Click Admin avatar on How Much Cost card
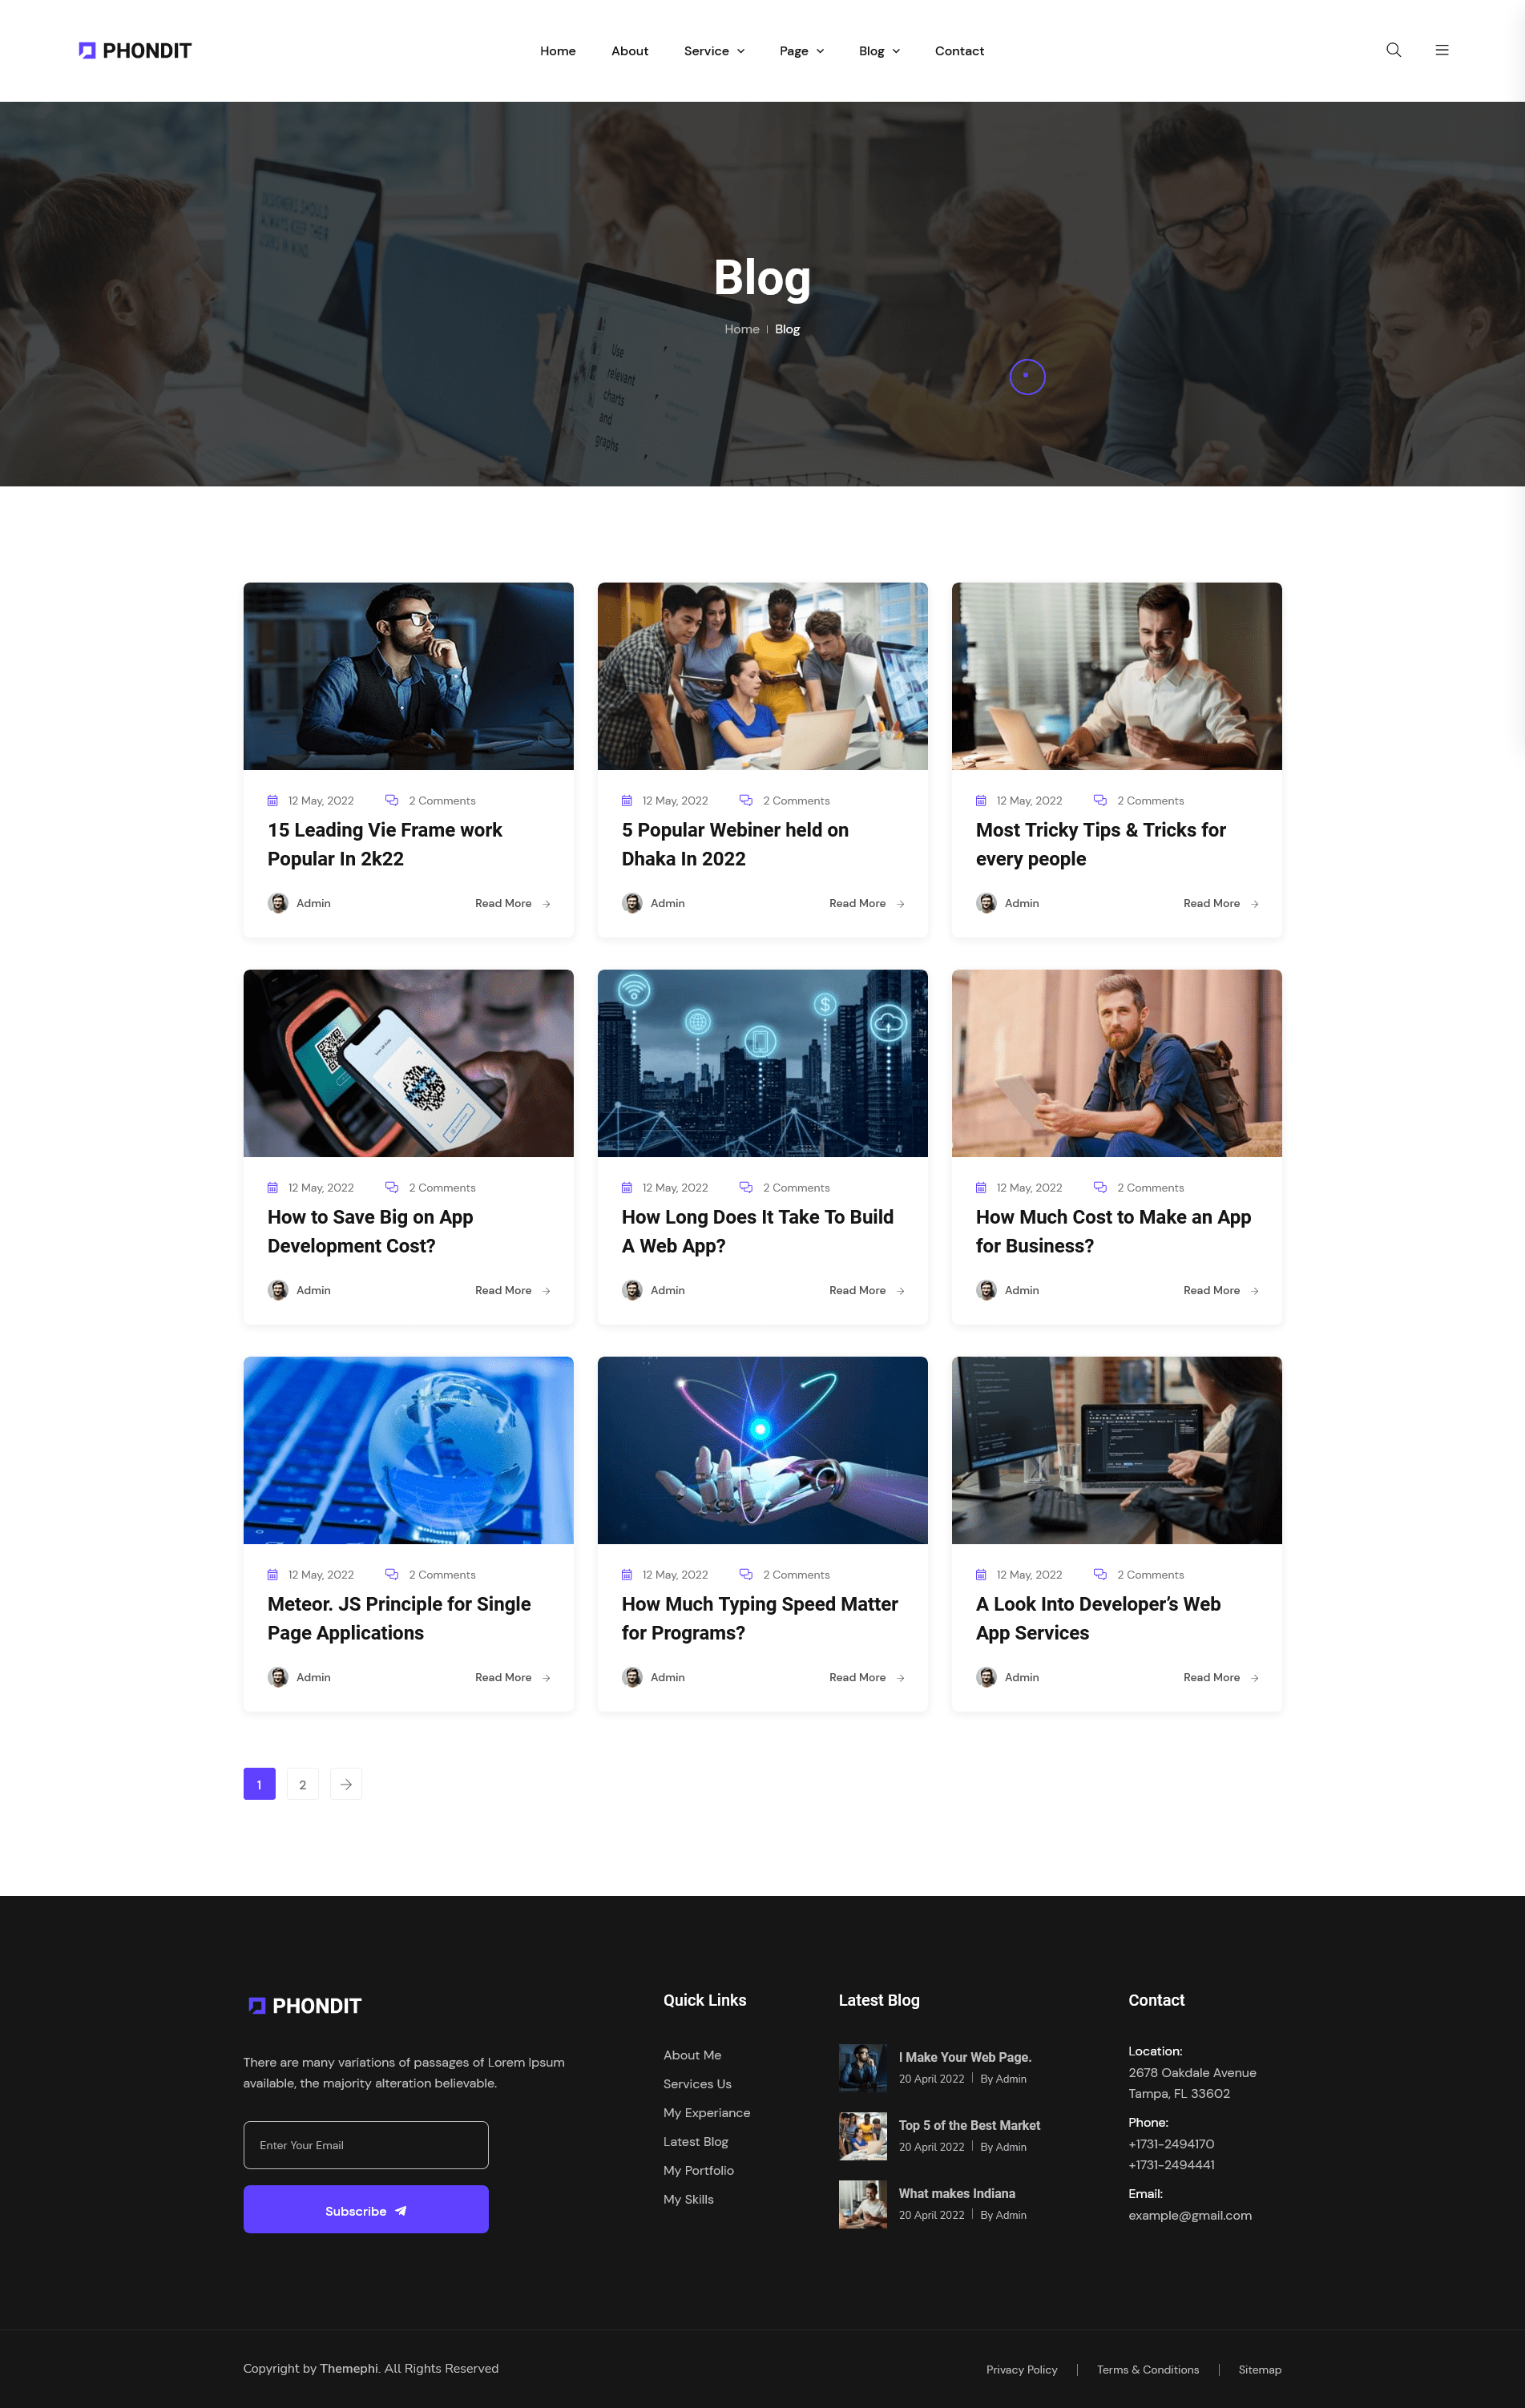The image size is (1525, 2408). pos(986,1290)
